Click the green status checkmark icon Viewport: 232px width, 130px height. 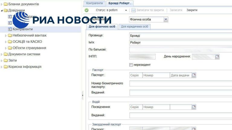click(x=87, y=10)
